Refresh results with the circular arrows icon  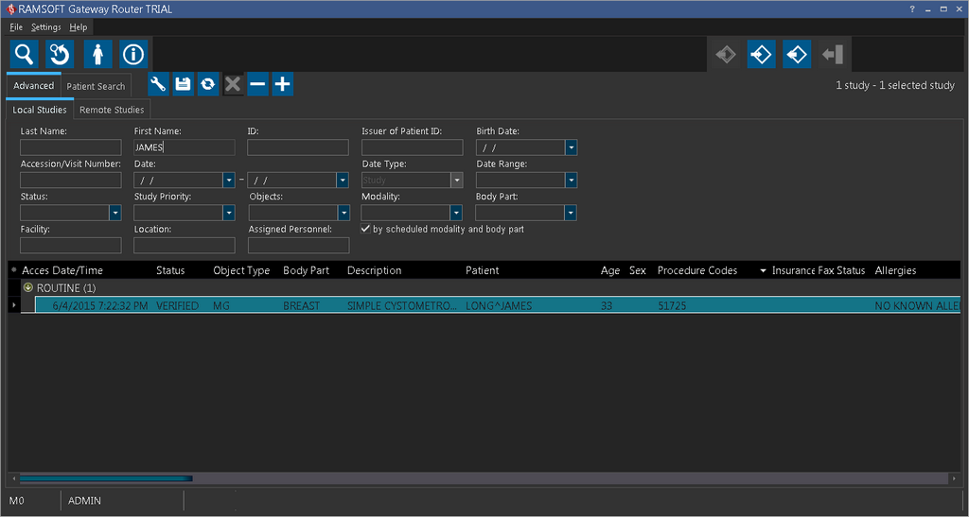207,84
